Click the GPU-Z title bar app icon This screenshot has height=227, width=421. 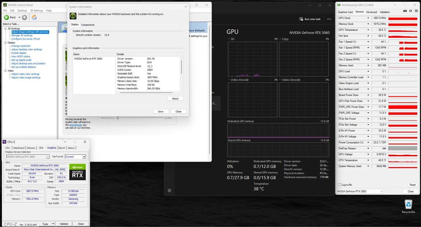click(339, 5)
